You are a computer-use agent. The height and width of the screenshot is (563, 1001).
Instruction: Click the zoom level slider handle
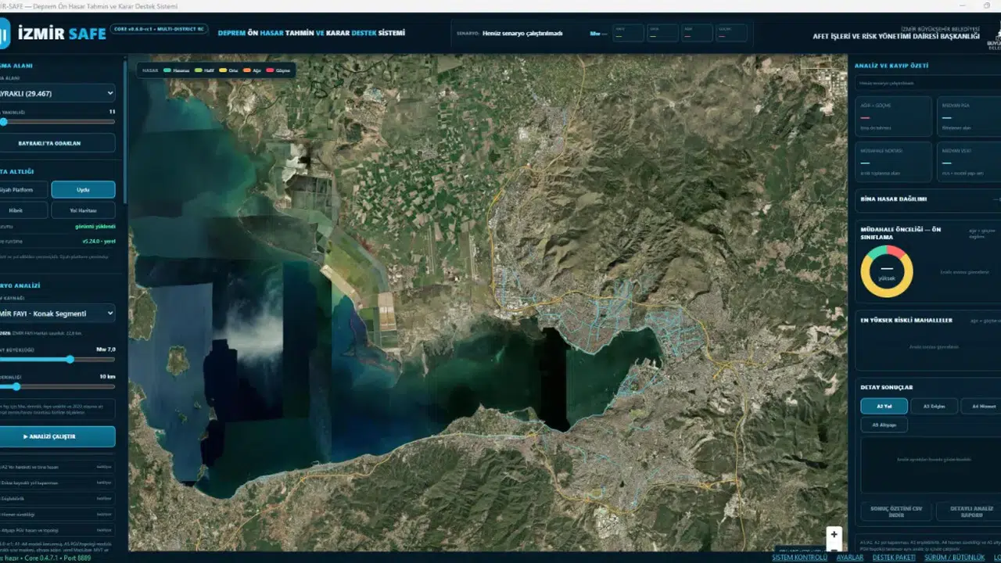click(3, 121)
